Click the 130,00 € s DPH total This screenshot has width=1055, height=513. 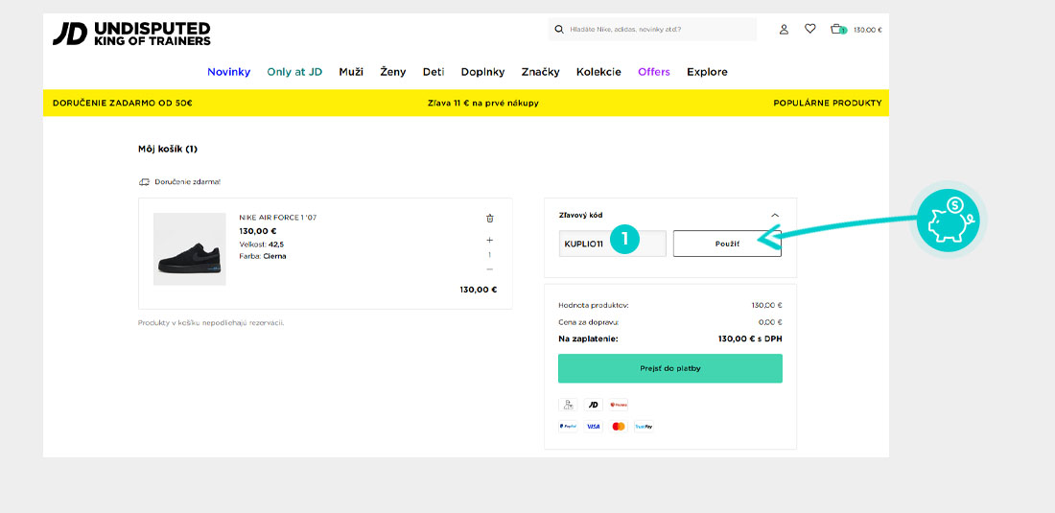750,338
